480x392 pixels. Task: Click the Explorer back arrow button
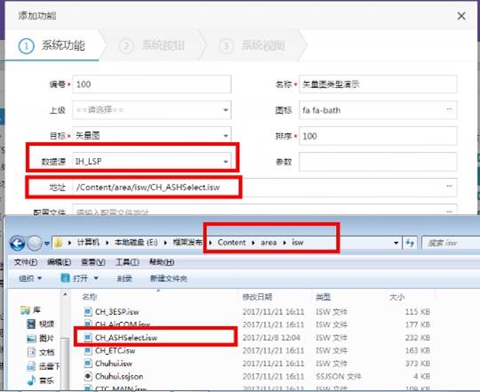point(18,244)
